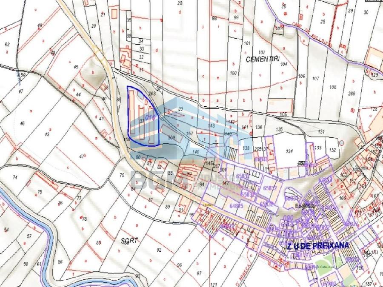Click parcel number 92

[x=159, y=250]
